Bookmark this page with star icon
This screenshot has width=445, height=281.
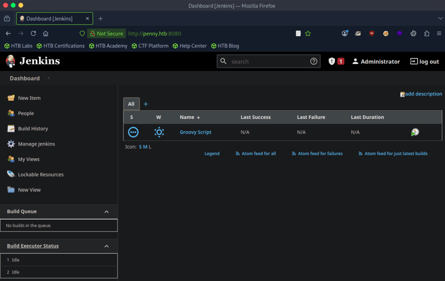pyautogui.click(x=308, y=34)
